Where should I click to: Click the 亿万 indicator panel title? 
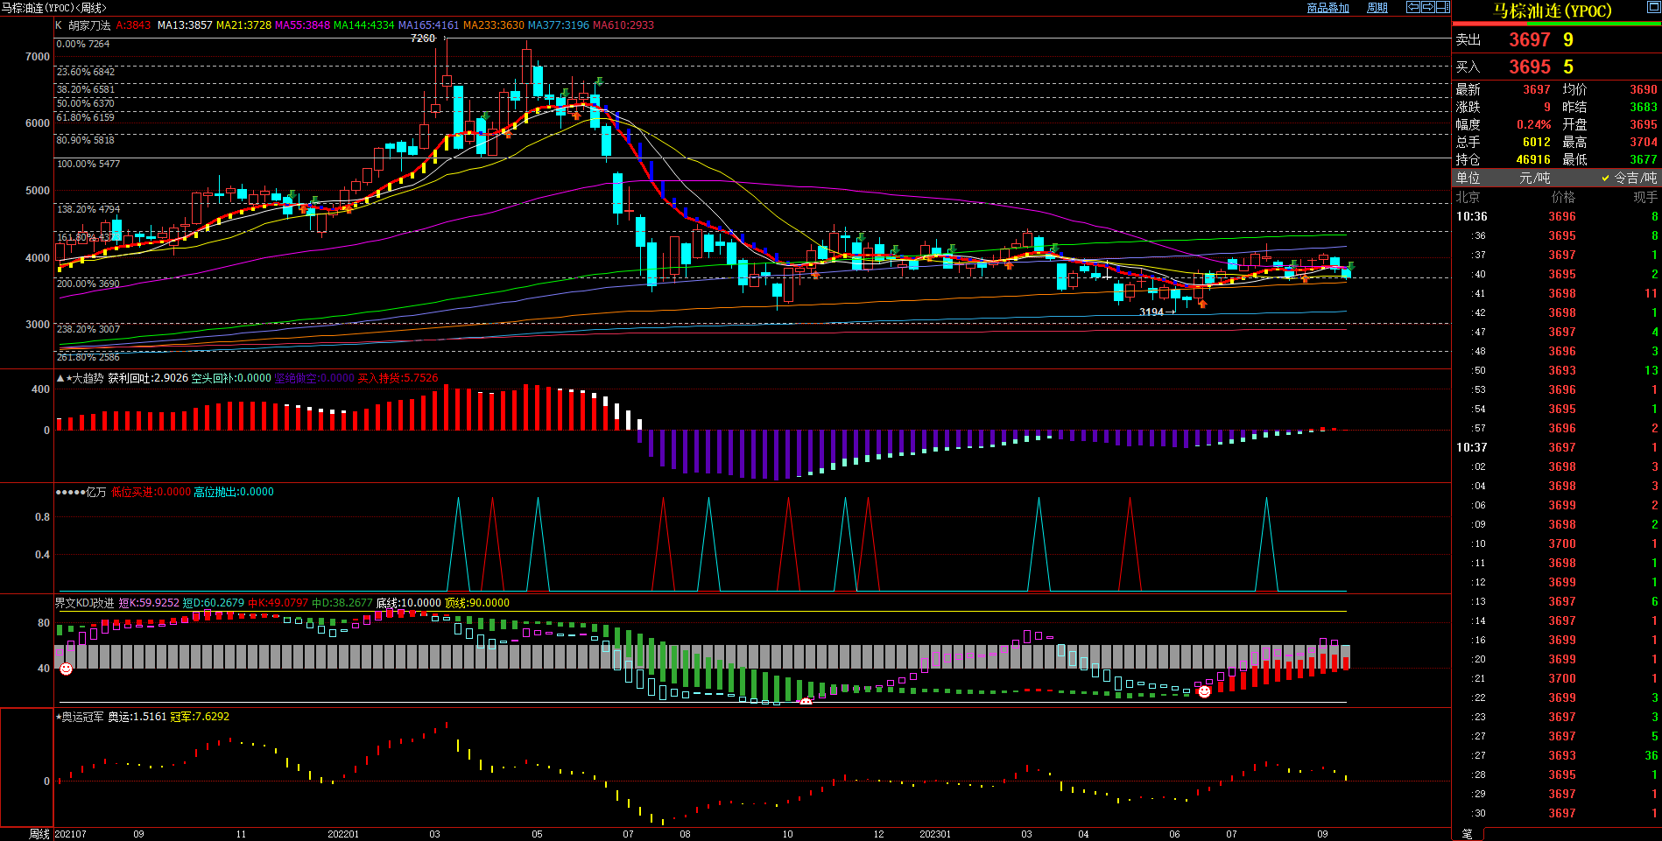pyautogui.click(x=95, y=492)
